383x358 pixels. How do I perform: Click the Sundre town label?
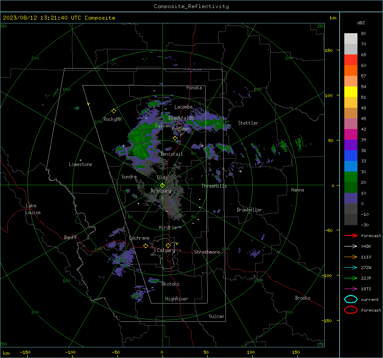[x=129, y=176]
